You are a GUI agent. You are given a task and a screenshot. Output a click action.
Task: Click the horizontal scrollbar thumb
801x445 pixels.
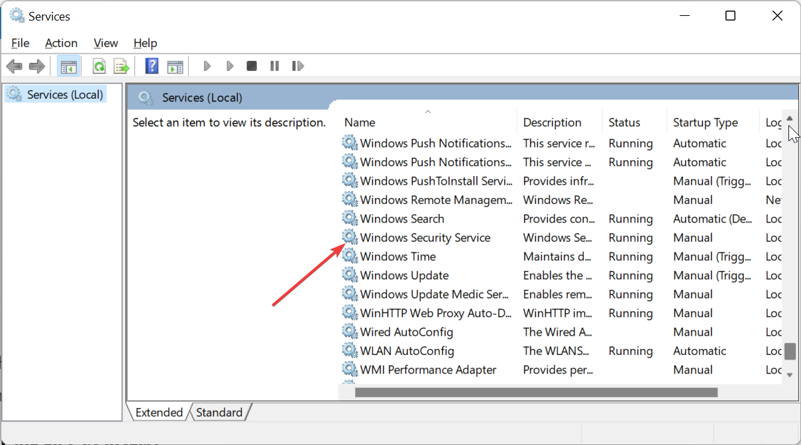pos(536,392)
